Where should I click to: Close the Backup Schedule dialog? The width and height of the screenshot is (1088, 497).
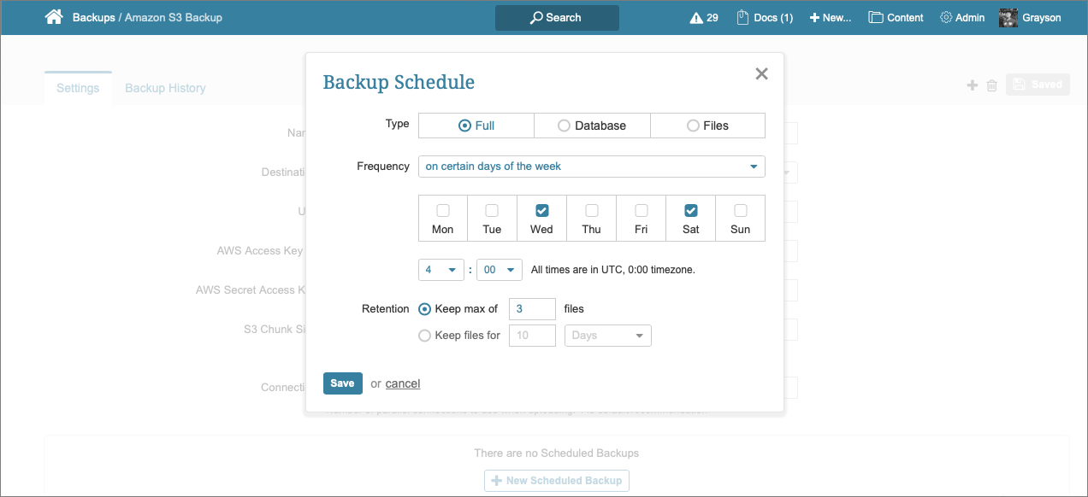(761, 74)
